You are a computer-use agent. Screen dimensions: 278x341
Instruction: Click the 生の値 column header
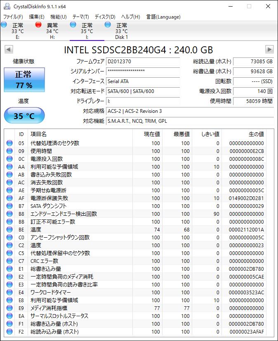click(x=256, y=134)
